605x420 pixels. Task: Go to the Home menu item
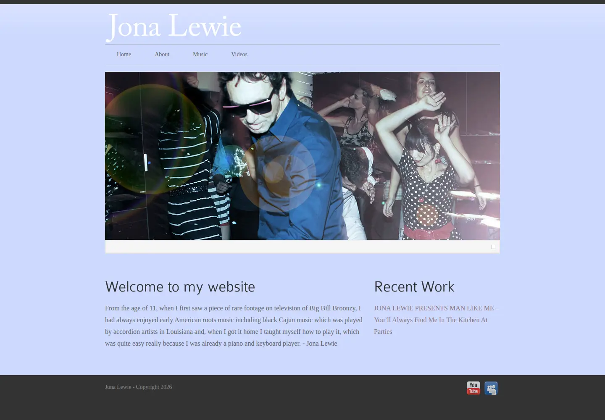(x=124, y=55)
